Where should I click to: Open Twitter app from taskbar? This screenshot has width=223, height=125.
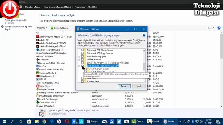click(x=119, y=122)
